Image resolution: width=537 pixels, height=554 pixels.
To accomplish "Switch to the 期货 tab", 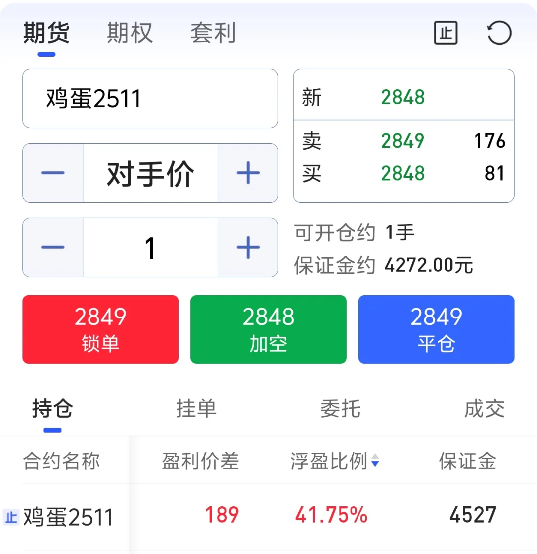I will pos(46,33).
